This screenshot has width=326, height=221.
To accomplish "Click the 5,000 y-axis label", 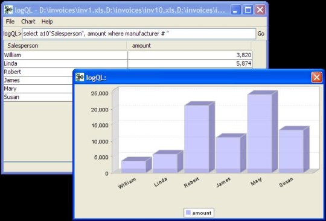I will coord(101,157).
